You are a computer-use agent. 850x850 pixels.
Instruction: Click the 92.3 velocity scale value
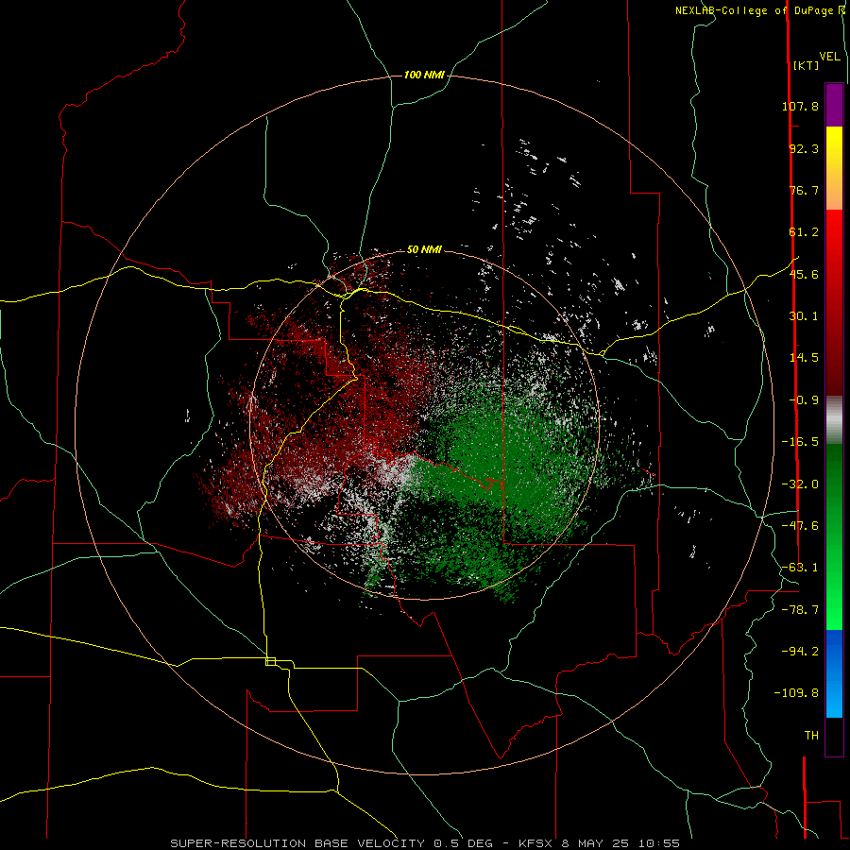(x=804, y=148)
